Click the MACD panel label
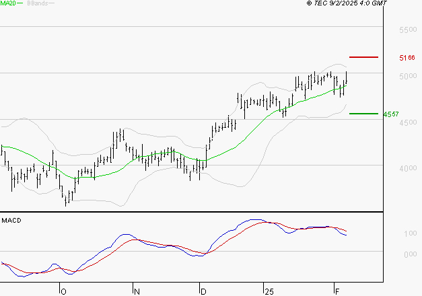Viewport: 422px width, 296px height. 11,221
